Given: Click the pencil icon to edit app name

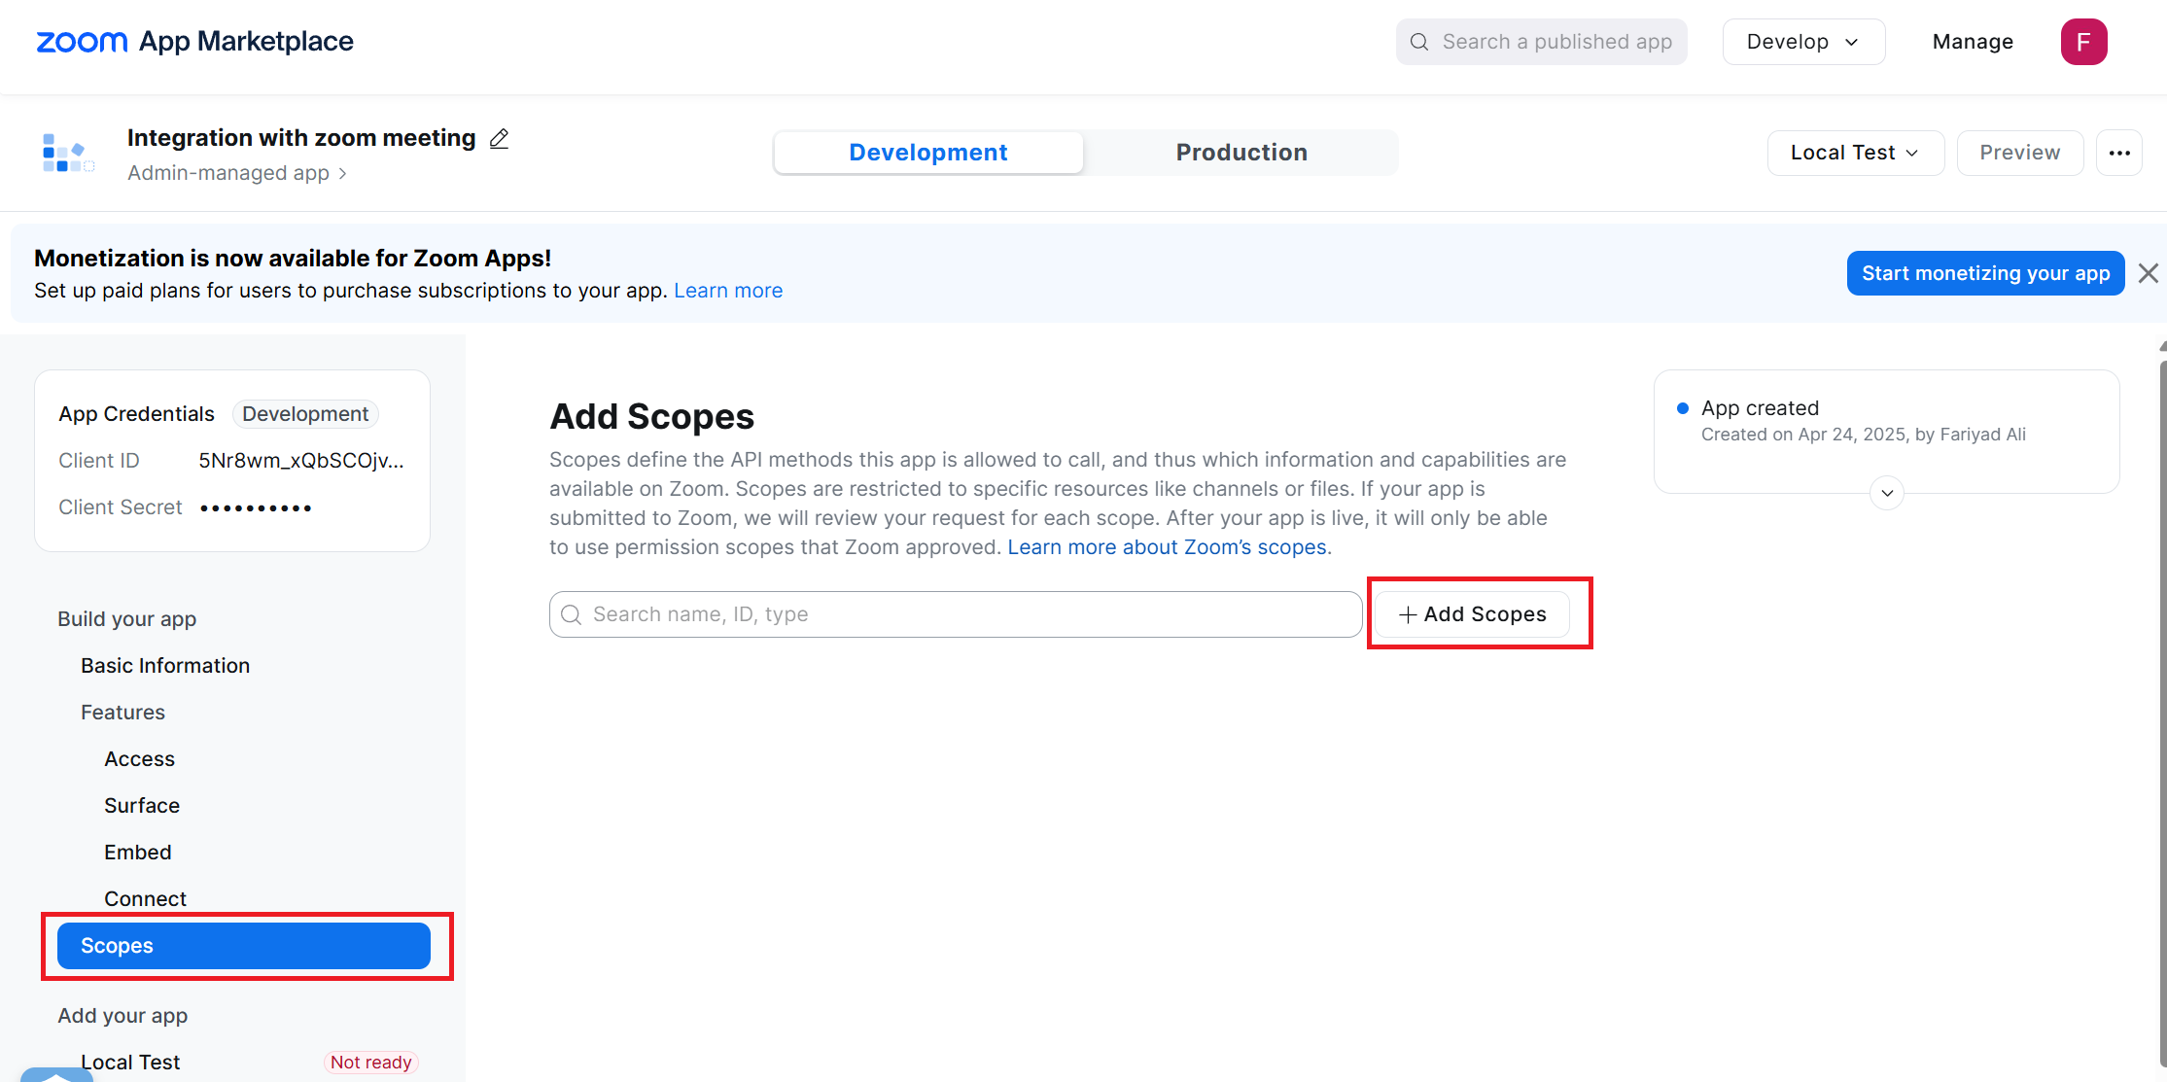Looking at the screenshot, I should pyautogui.click(x=499, y=139).
